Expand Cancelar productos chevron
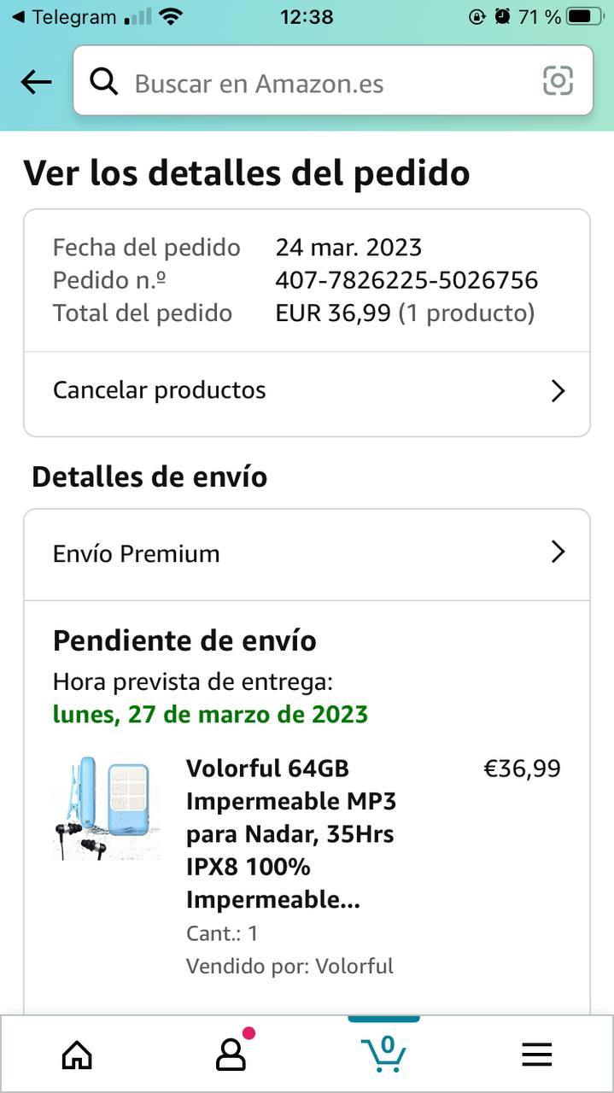Viewport: 614px width, 1093px height. pyautogui.click(x=558, y=391)
